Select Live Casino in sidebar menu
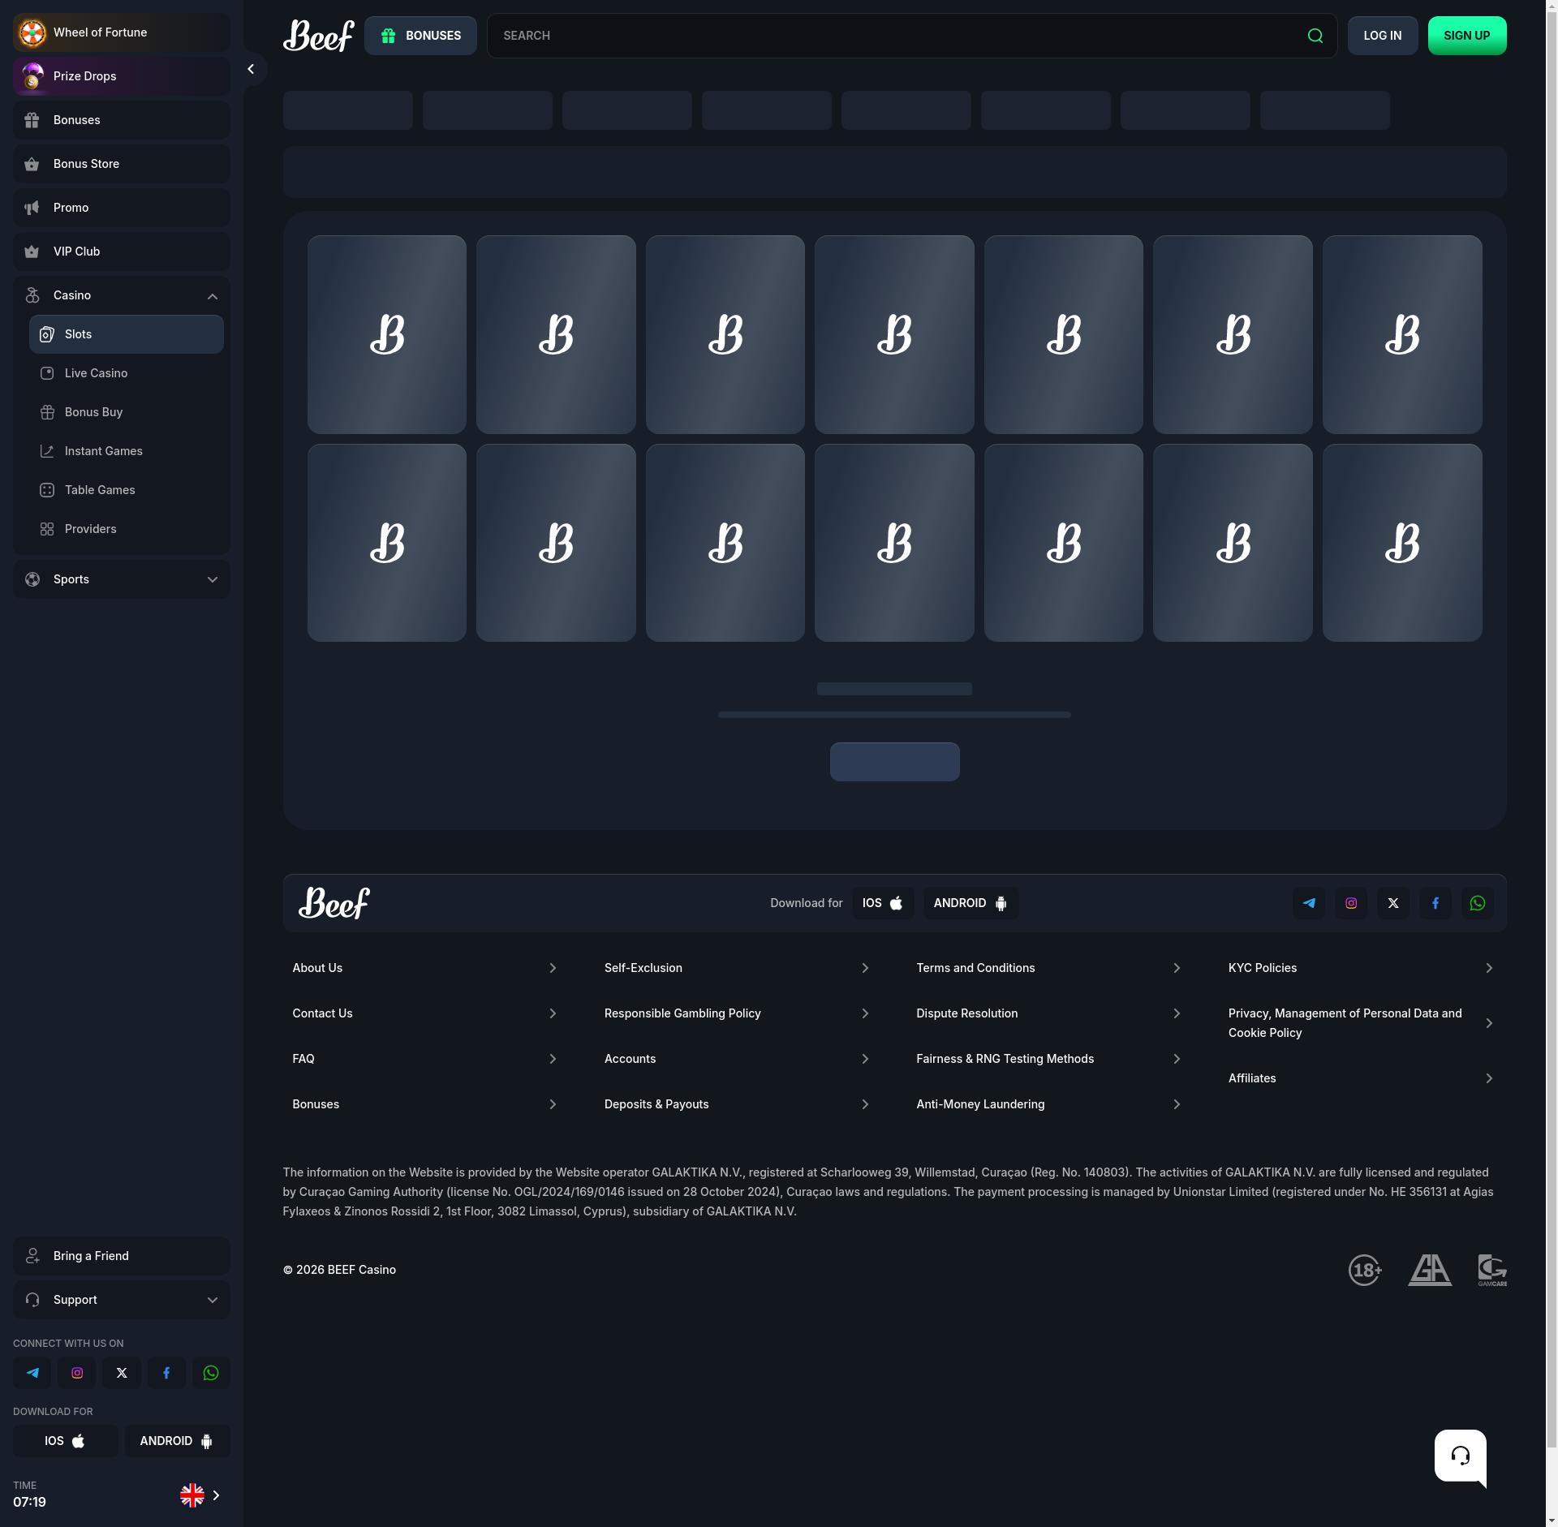Image resolution: width=1558 pixels, height=1527 pixels. [96, 373]
